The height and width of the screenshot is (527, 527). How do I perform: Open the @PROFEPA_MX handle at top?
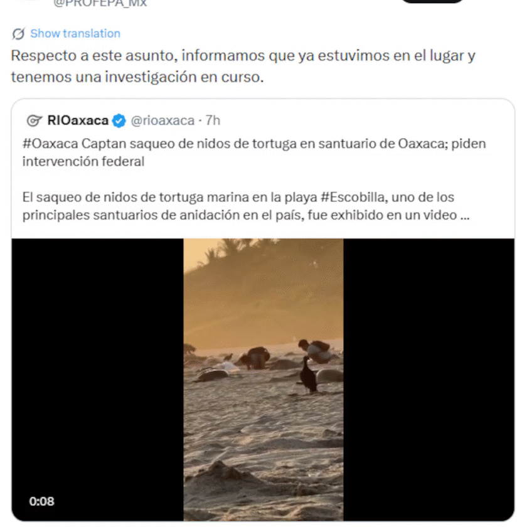(100, 3)
